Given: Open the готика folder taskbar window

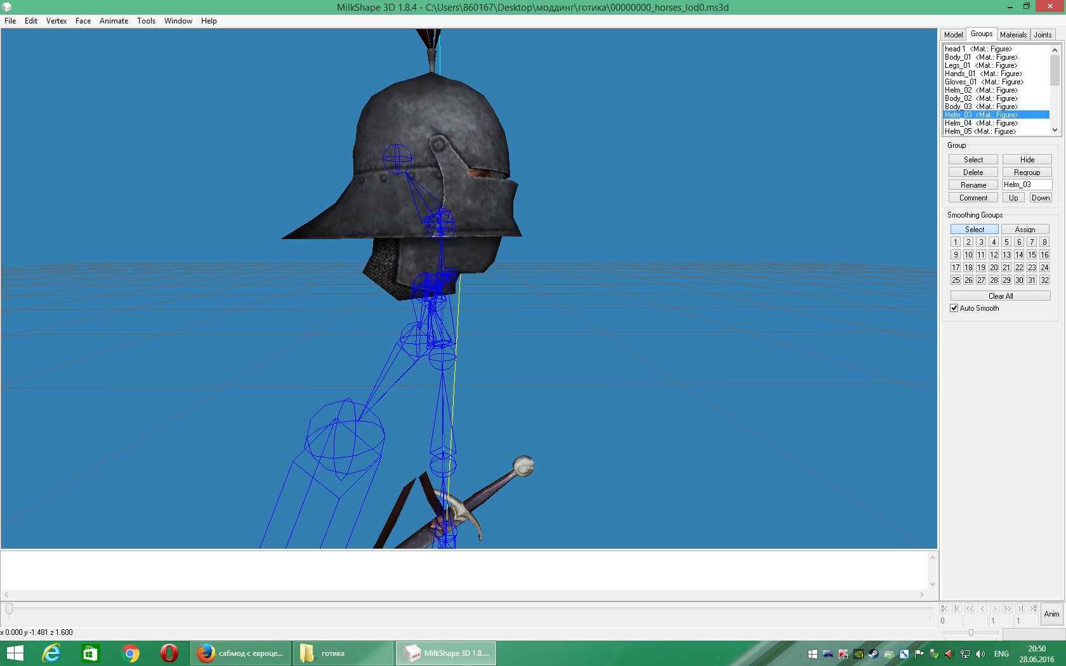Looking at the screenshot, I should pyautogui.click(x=343, y=653).
